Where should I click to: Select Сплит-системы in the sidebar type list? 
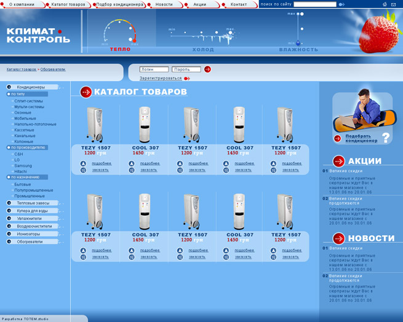(x=29, y=101)
